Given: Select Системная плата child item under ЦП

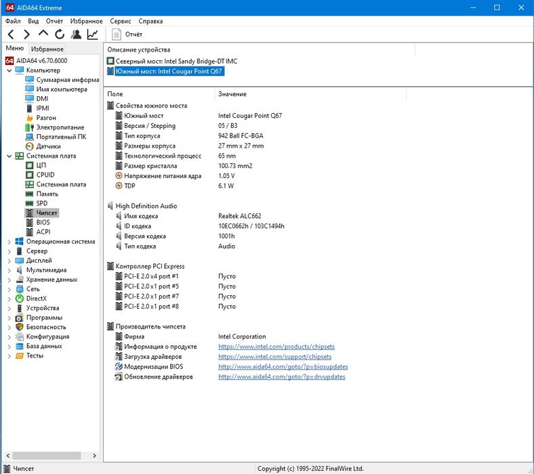Looking at the screenshot, I should click(x=61, y=184).
